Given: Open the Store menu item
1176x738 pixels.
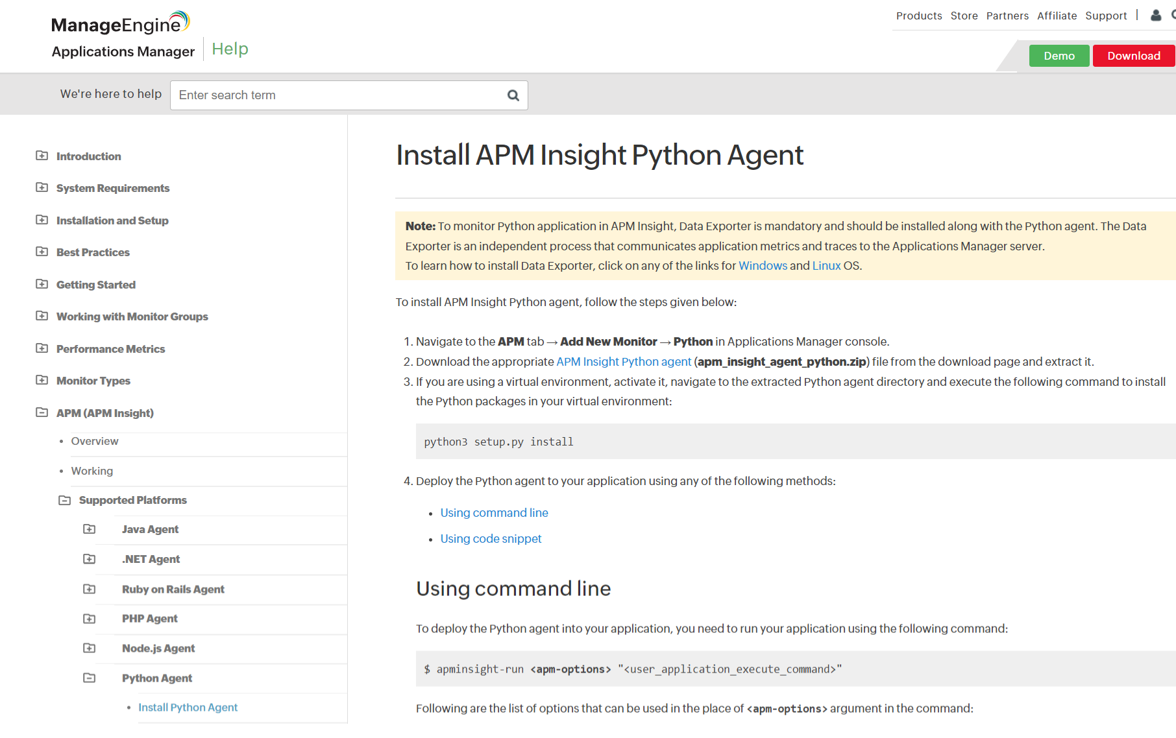Looking at the screenshot, I should 964,16.
